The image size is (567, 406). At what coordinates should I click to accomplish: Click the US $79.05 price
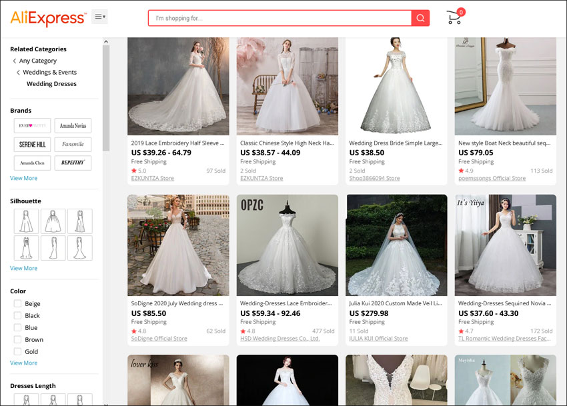(476, 153)
